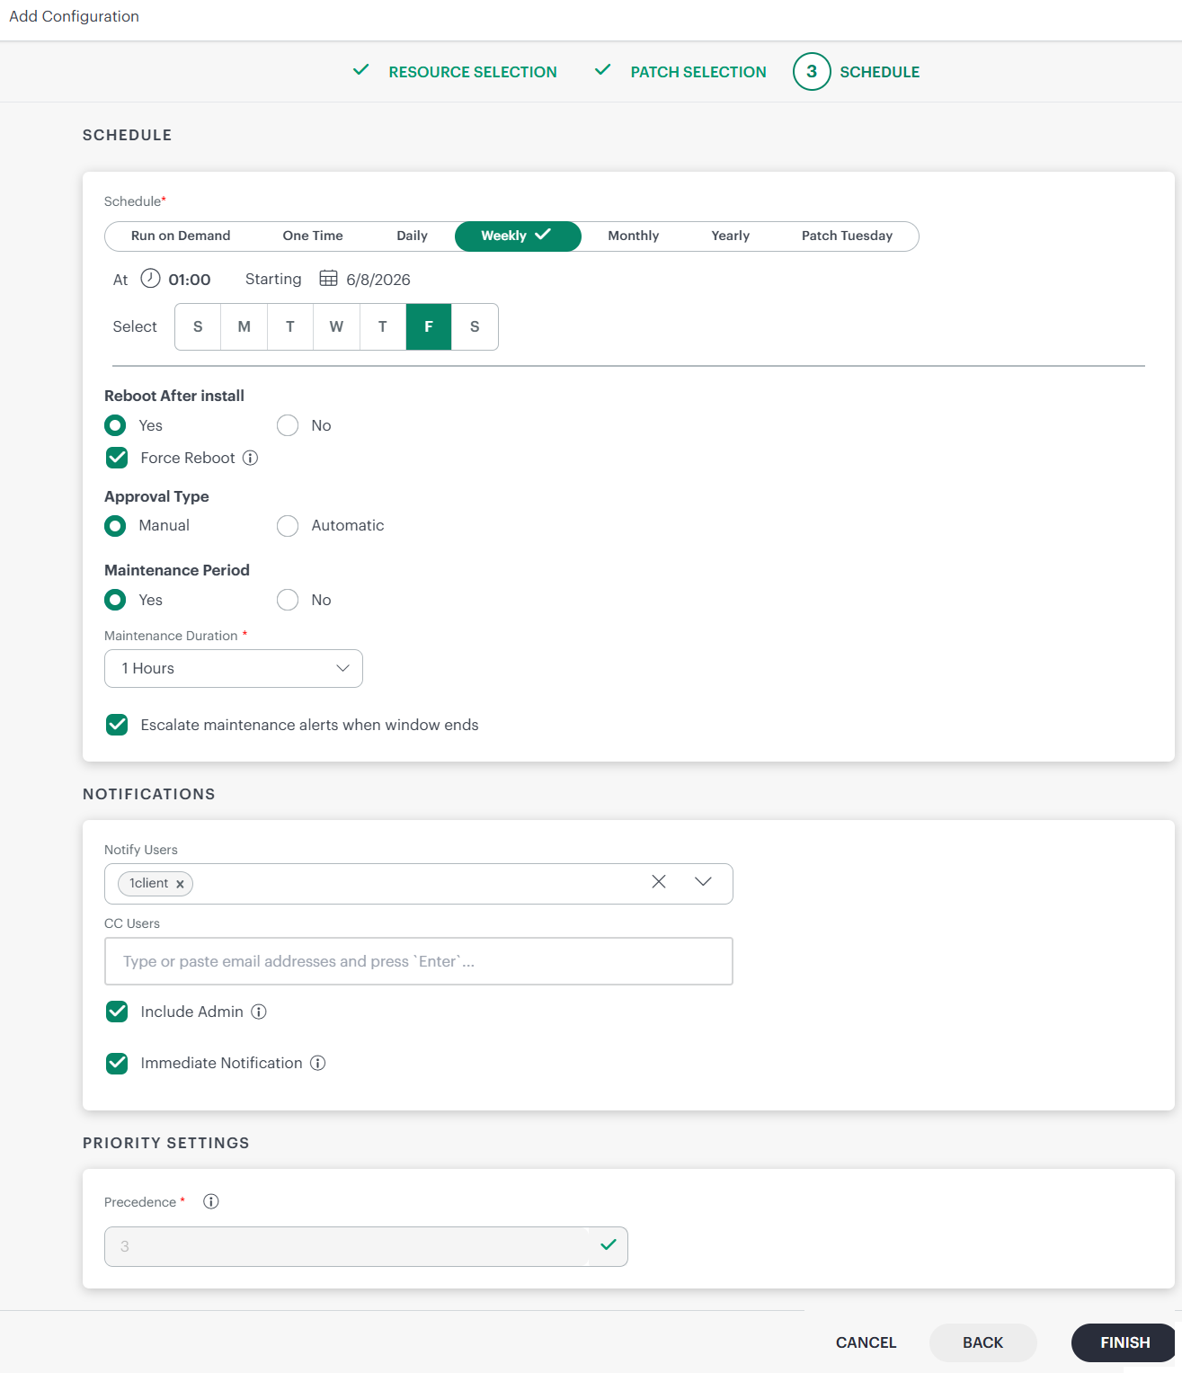Image resolution: width=1182 pixels, height=1373 pixels.
Task: Click the Finish button
Action: pos(1125,1342)
